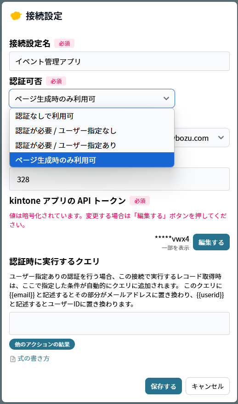
Task: Choose 認証が必要 / ユーザー指定なし option
Action: point(92,131)
